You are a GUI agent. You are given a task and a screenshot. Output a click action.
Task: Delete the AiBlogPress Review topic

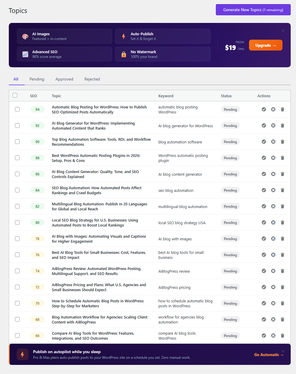pyautogui.click(x=282, y=271)
